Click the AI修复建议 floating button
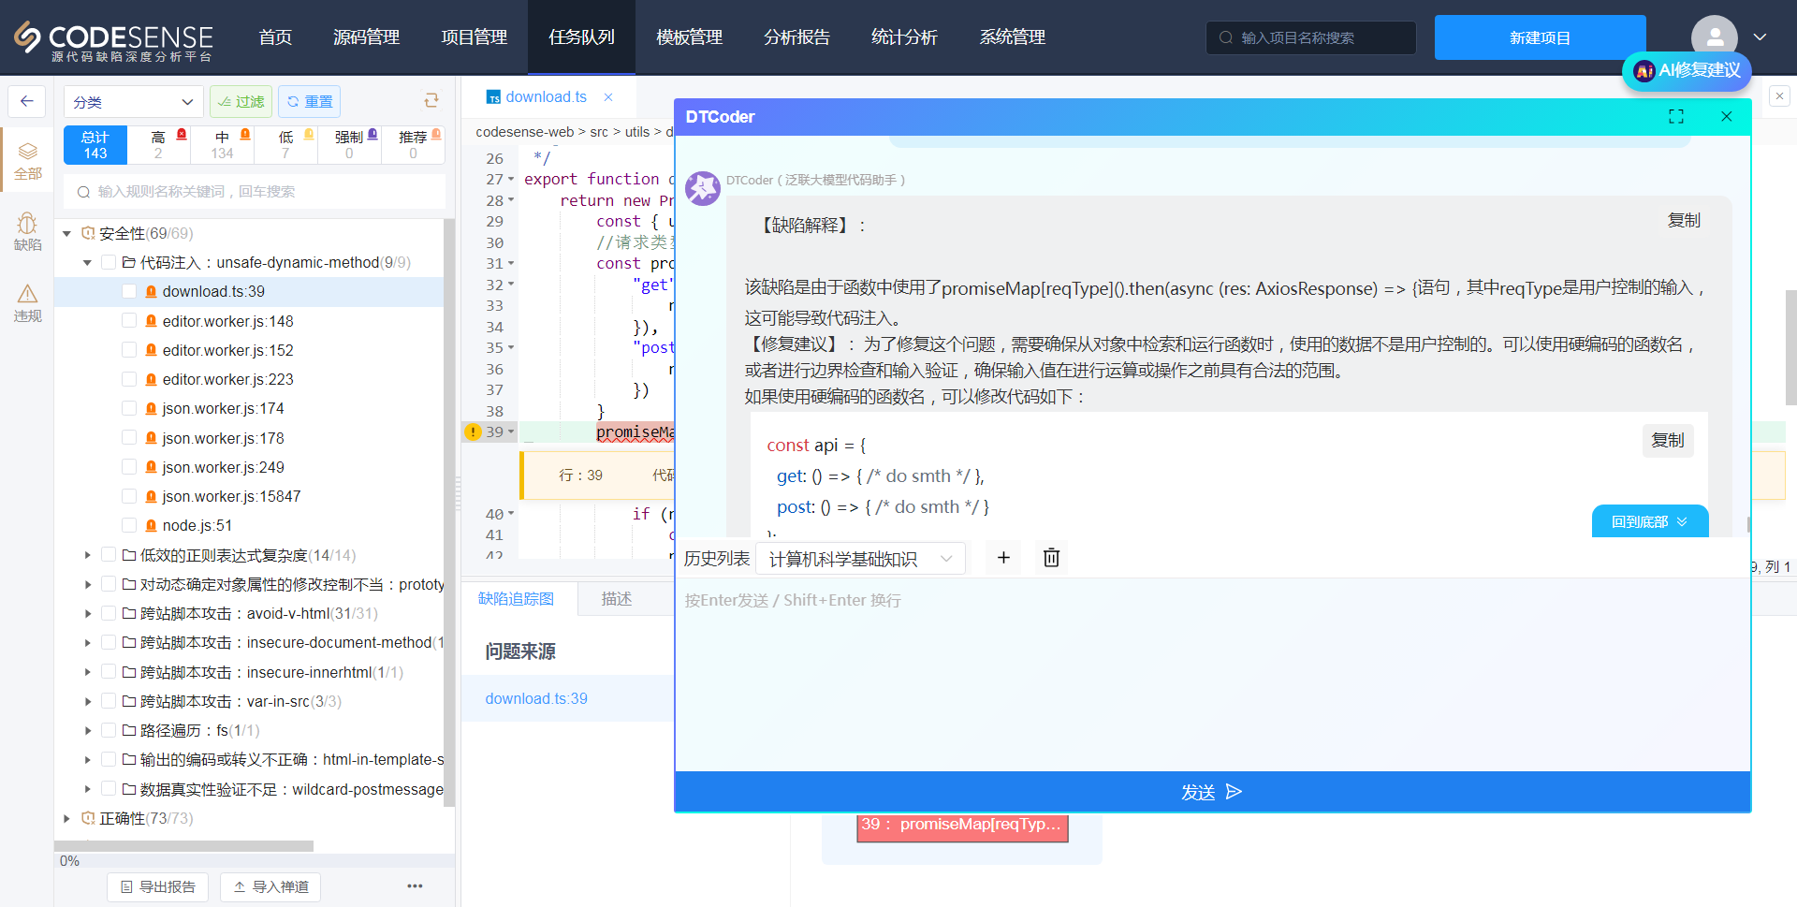This screenshot has height=907, width=1797. 1687,71
